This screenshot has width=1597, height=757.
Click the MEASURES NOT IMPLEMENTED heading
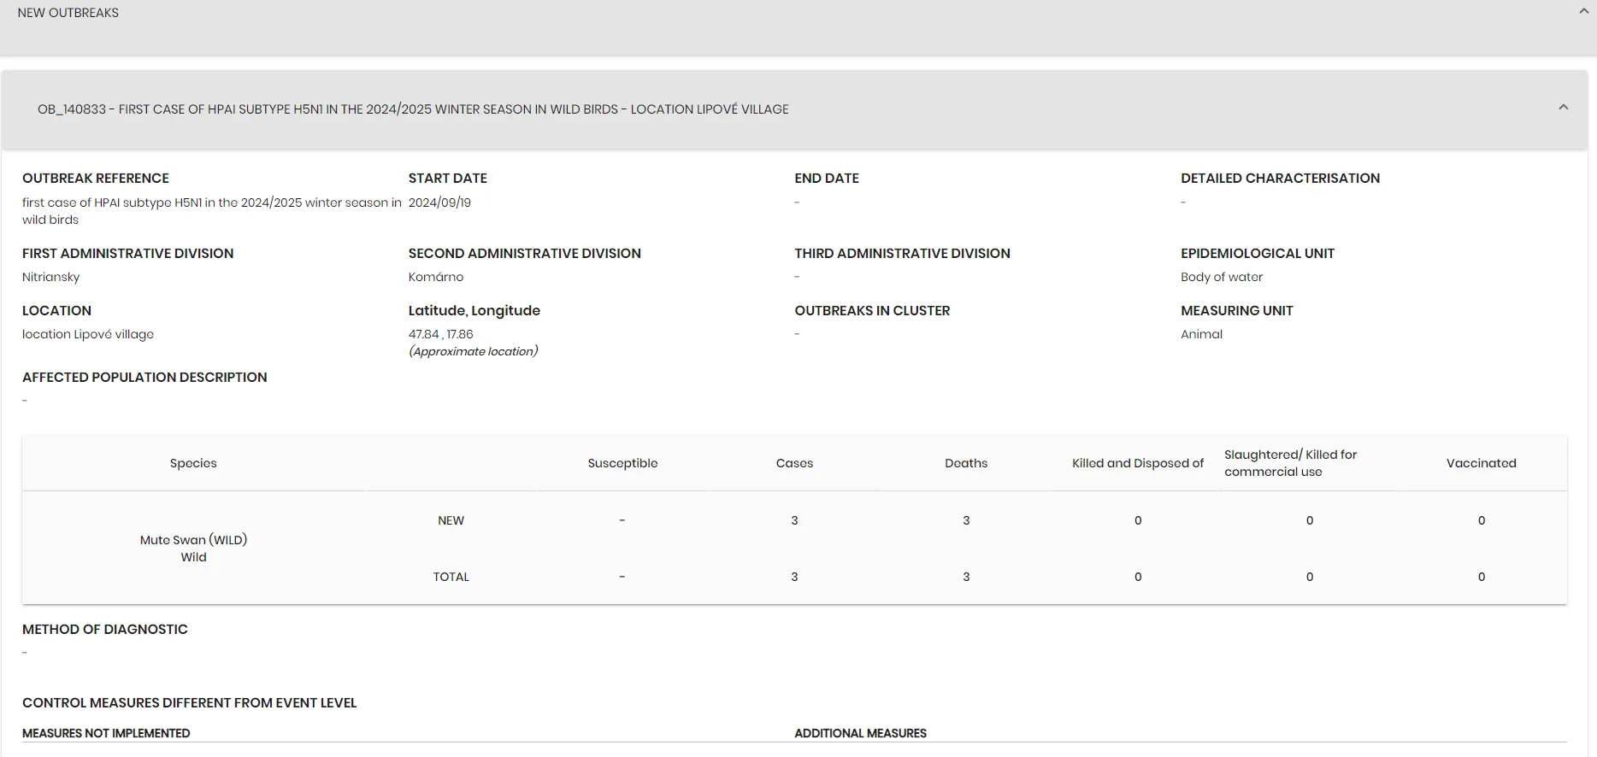point(106,733)
